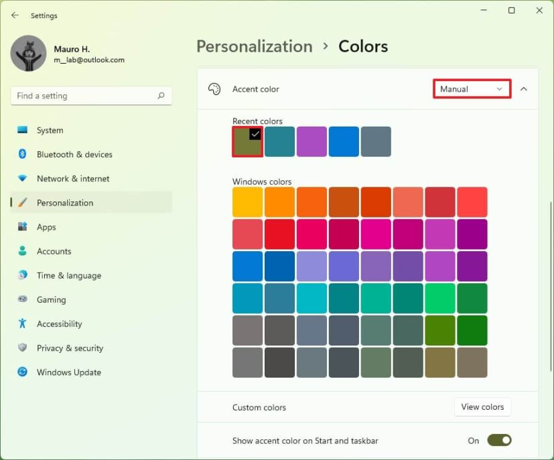Select olive green recent color swatch

(x=247, y=141)
